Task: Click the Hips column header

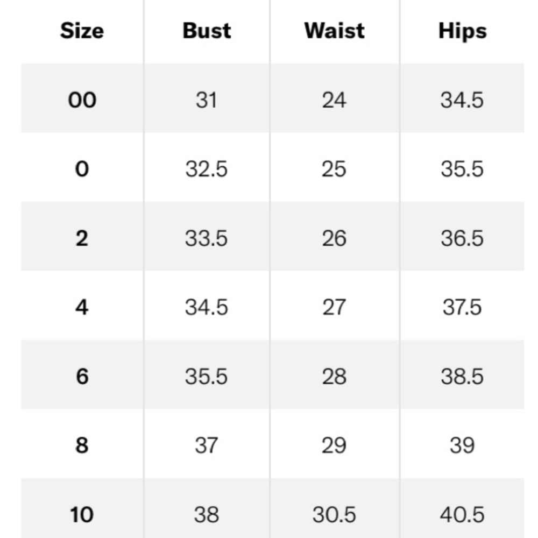Action: tap(462, 31)
